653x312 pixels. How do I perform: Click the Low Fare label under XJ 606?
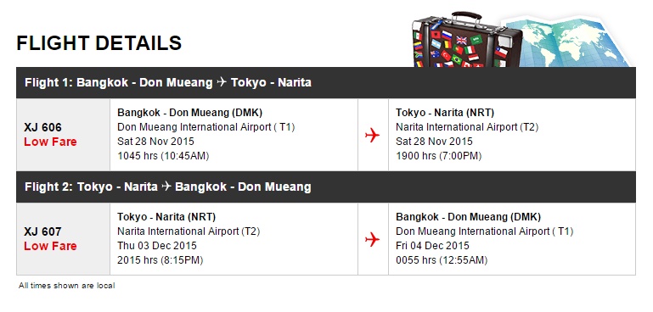50,142
